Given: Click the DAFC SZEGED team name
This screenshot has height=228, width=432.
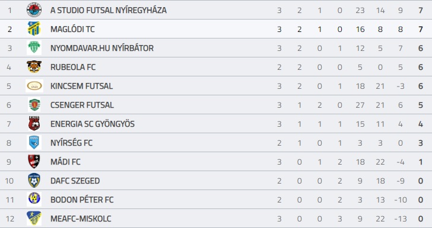Looking at the screenshot, I should point(75,181).
